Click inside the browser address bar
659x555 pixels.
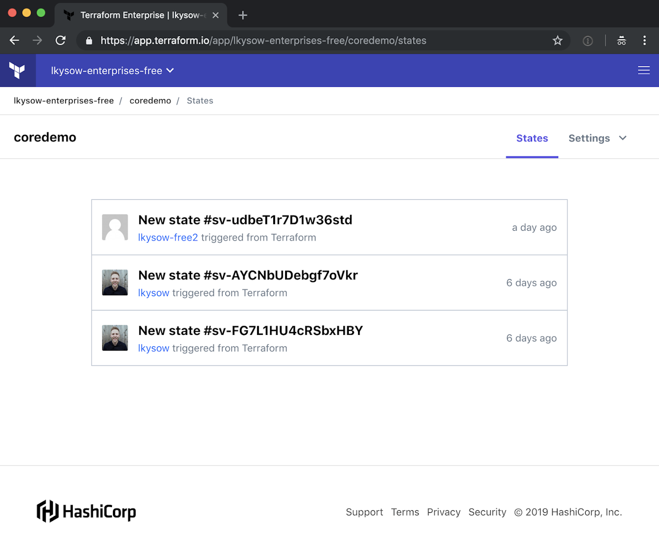(x=308, y=40)
